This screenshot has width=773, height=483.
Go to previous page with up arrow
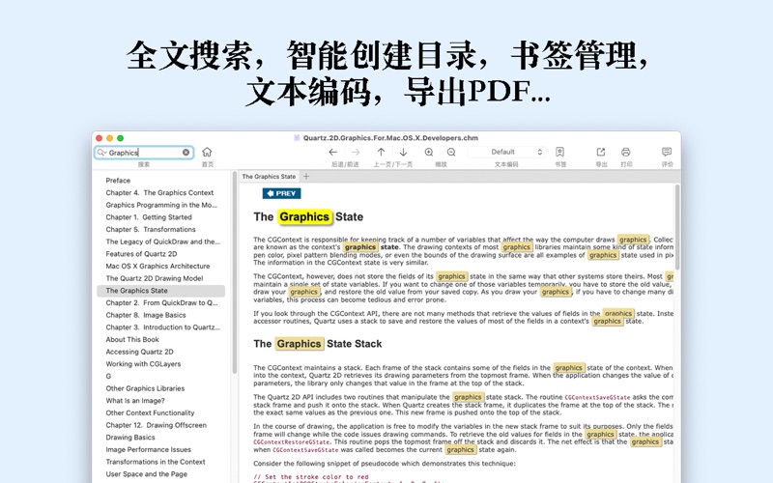click(381, 153)
